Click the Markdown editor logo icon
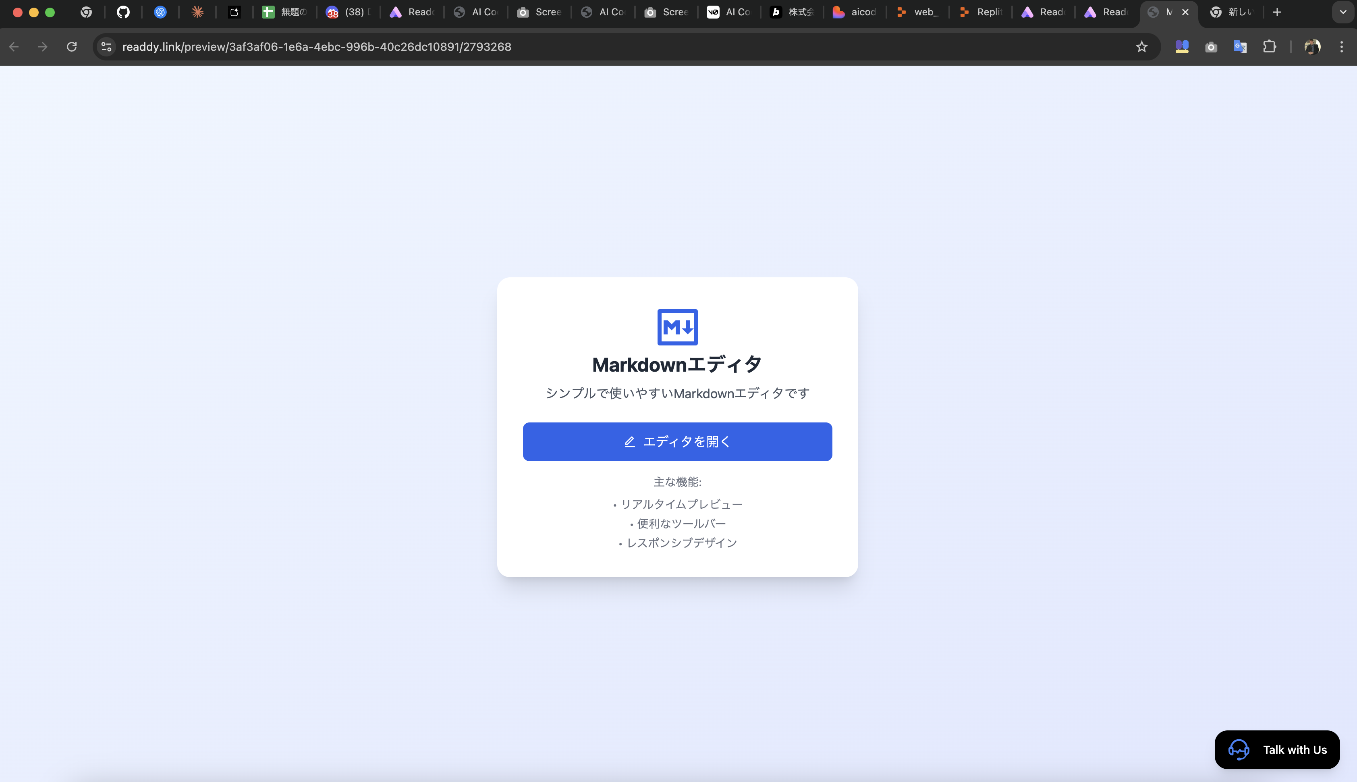Screen dimensions: 1357x782 tap(677, 327)
